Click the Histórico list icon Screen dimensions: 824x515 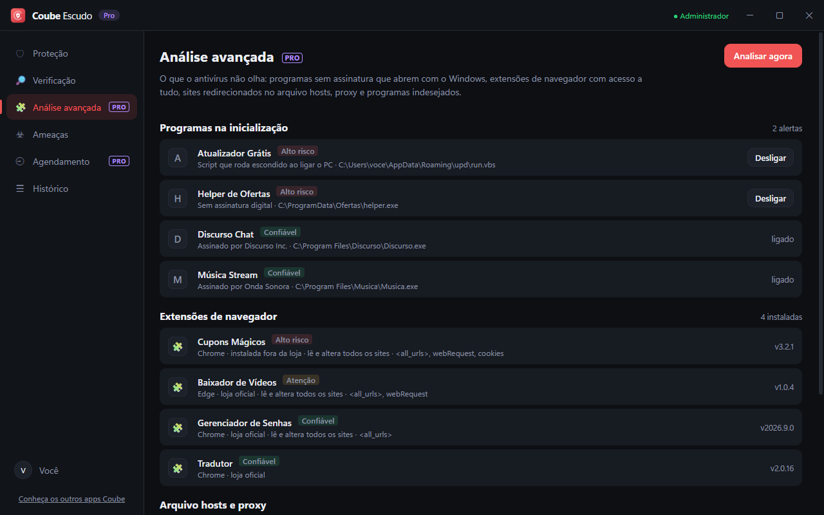coord(21,189)
